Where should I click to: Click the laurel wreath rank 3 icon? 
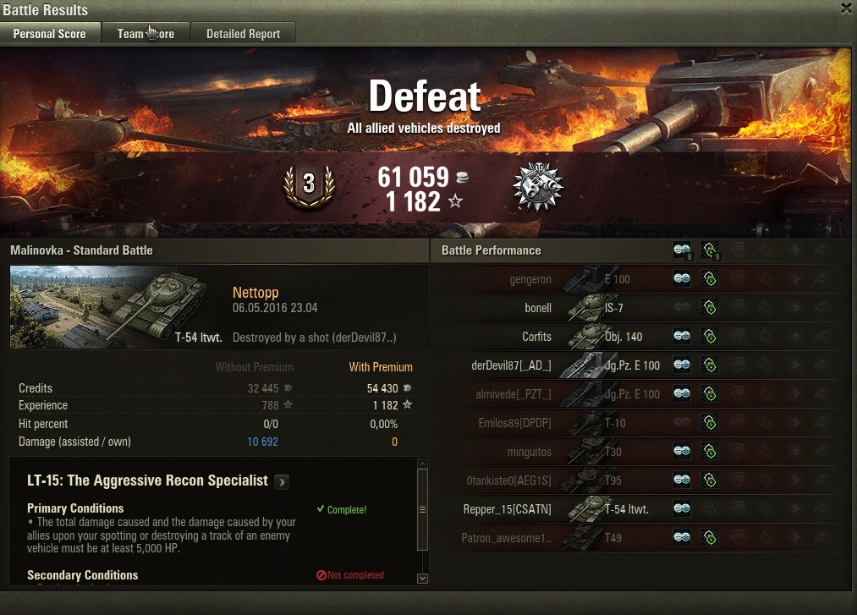pos(309,186)
